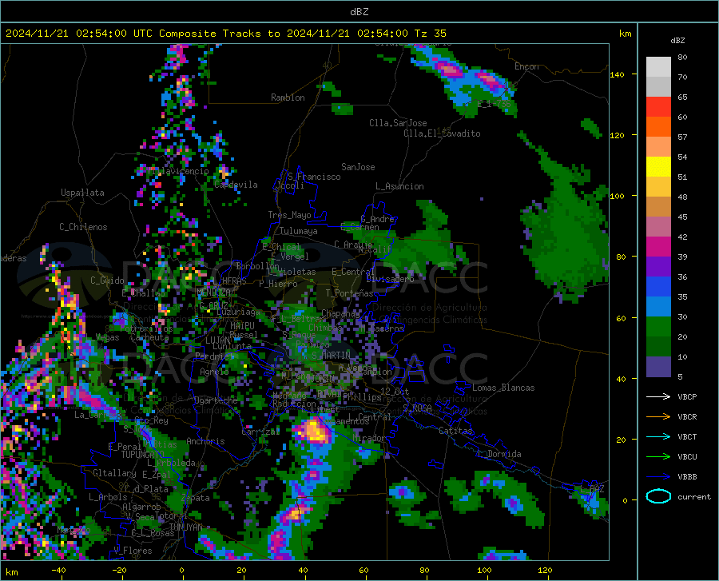This screenshot has height=581, width=719.
Task: Select the dark orange 60–57 dBZ swatch
Action: point(658,127)
